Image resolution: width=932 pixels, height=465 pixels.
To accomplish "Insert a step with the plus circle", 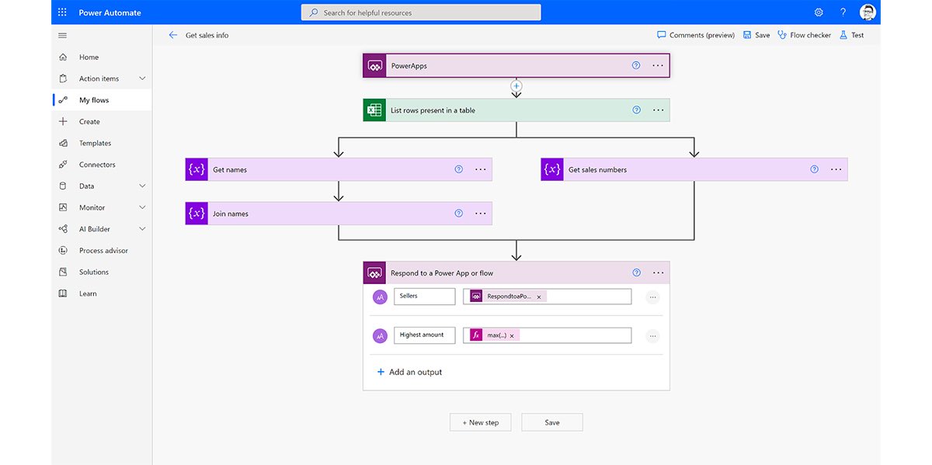I will (516, 86).
